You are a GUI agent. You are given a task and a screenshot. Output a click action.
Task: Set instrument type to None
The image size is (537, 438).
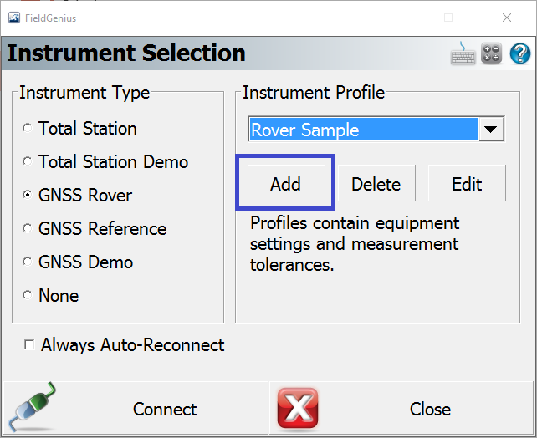(x=28, y=296)
